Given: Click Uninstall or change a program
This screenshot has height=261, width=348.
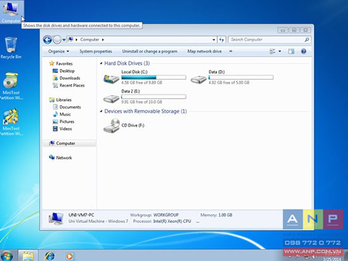Looking at the screenshot, I should (x=149, y=51).
